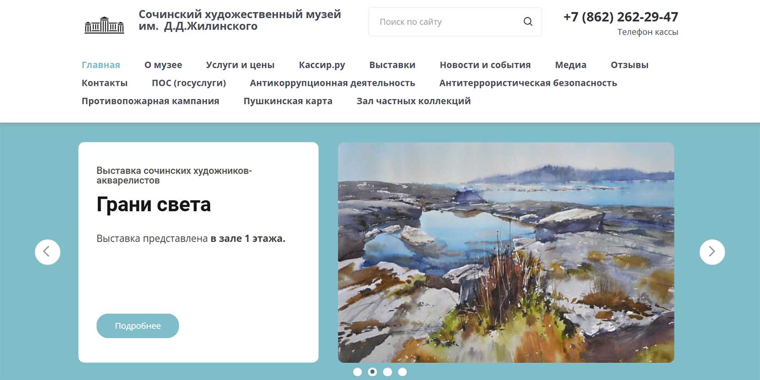Select the third carousel dot
The image size is (760, 380).
click(387, 372)
